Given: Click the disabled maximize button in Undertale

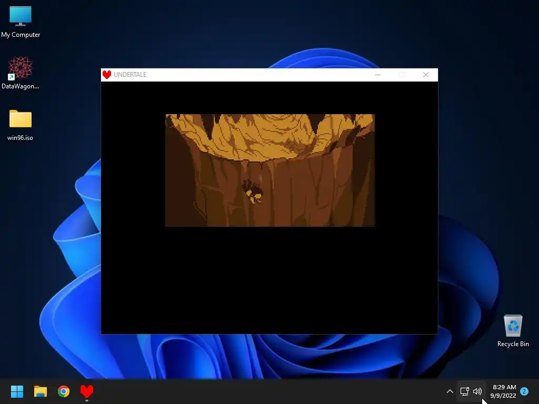Looking at the screenshot, I should click(402, 75).
